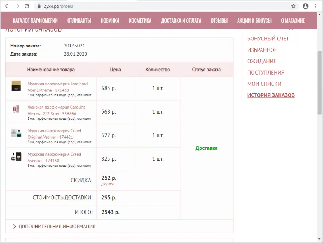This screenshot has height=243, width=323.
Task: Open Creed Aventus product link
Action: point(54,157)
